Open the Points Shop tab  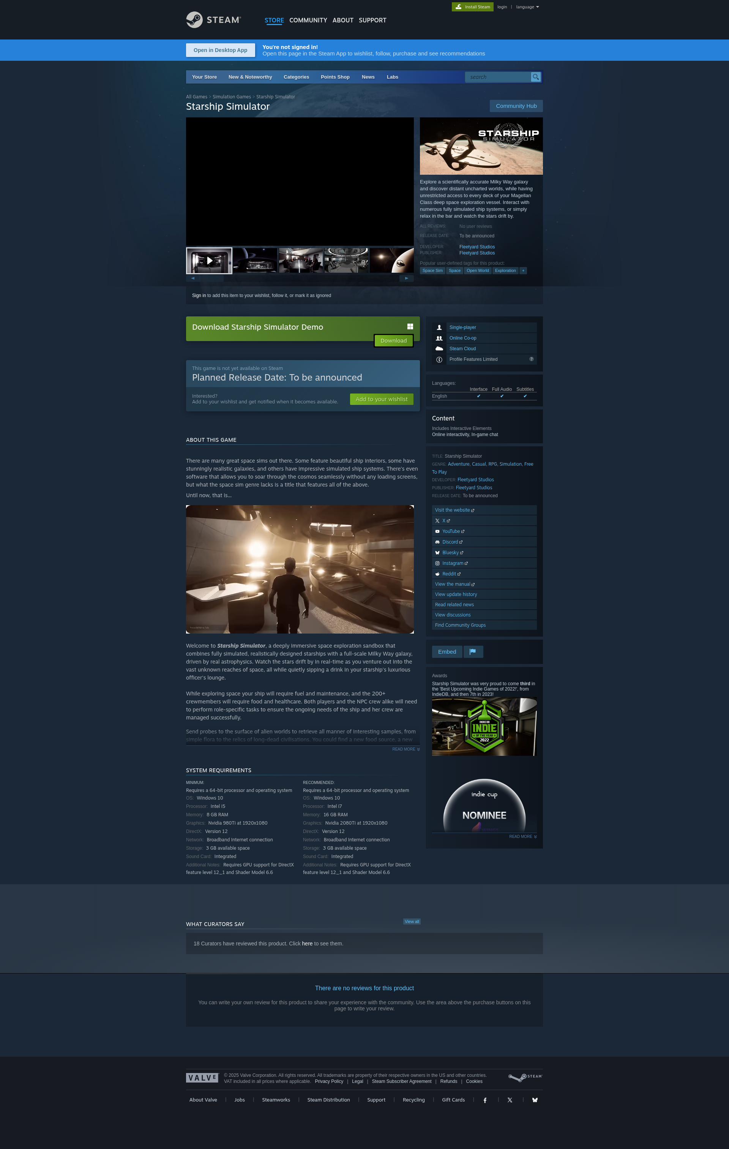[x=335, y=77]
